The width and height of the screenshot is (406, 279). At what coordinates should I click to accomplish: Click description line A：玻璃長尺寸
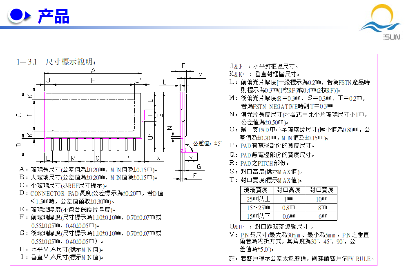pos(88,170)
